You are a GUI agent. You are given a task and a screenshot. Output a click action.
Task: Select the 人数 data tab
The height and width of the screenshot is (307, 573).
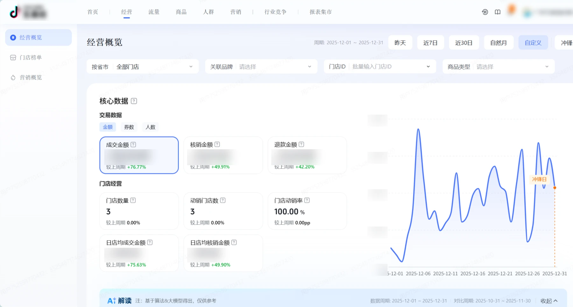[x=150, y=127]
